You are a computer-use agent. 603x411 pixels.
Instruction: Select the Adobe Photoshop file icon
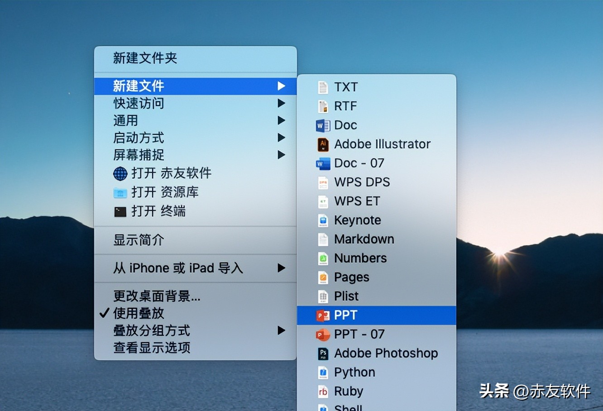[323, 354]
